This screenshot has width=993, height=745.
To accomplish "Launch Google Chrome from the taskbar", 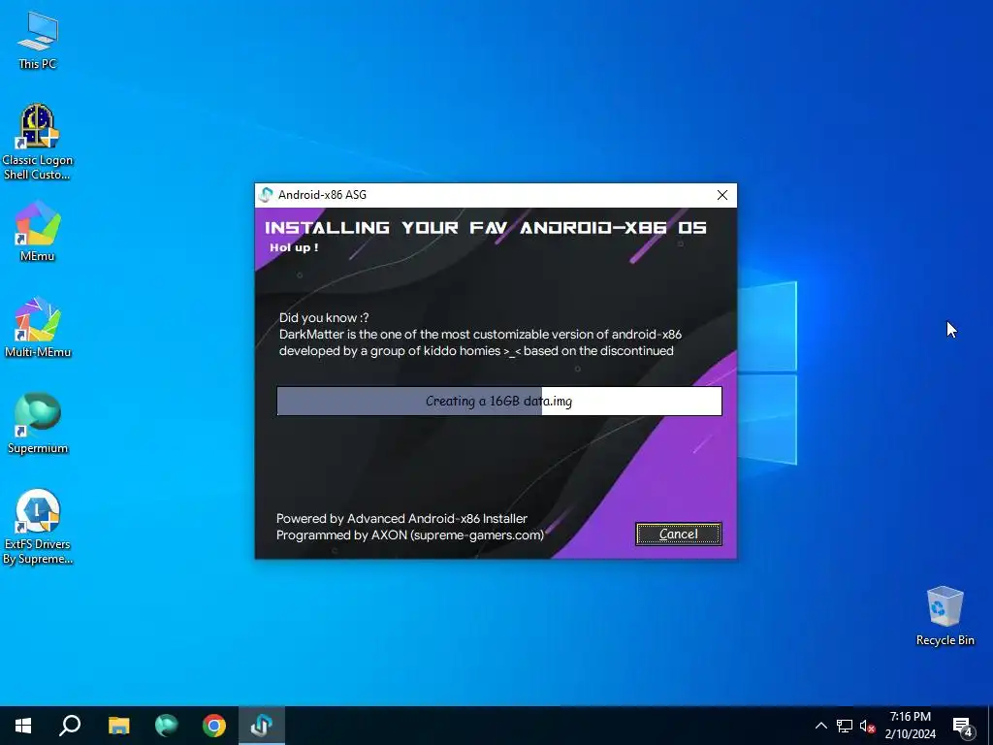I will pos(214,726).
